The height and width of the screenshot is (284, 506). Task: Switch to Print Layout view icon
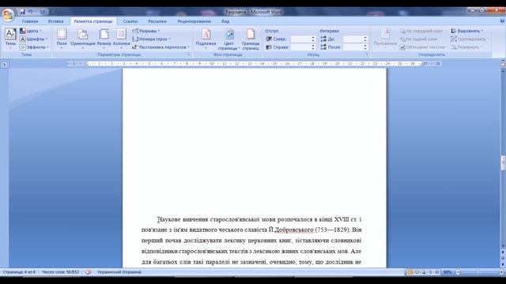(x=410, y=272)
